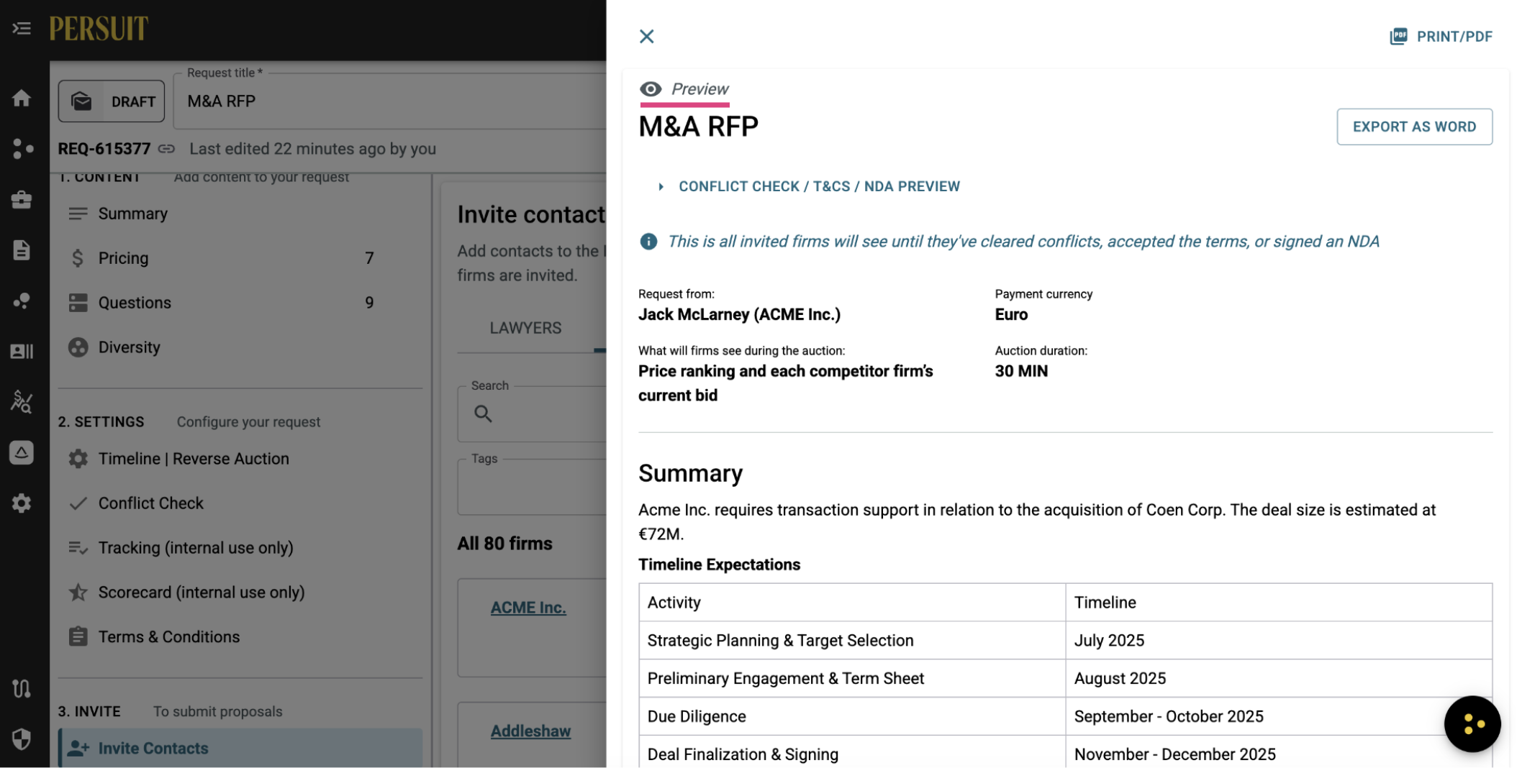The height and width of the screenshot is (768, 1517).
Task: Click the 'July 2025' timeline cell
Action: point(1279,640)
